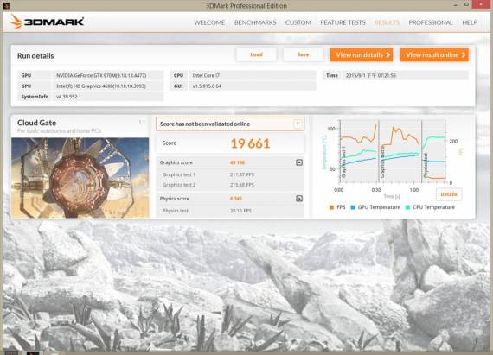Click the GUI version v1.5.915.0 64
Screen dimensions: 493x355
click(207, 86)
